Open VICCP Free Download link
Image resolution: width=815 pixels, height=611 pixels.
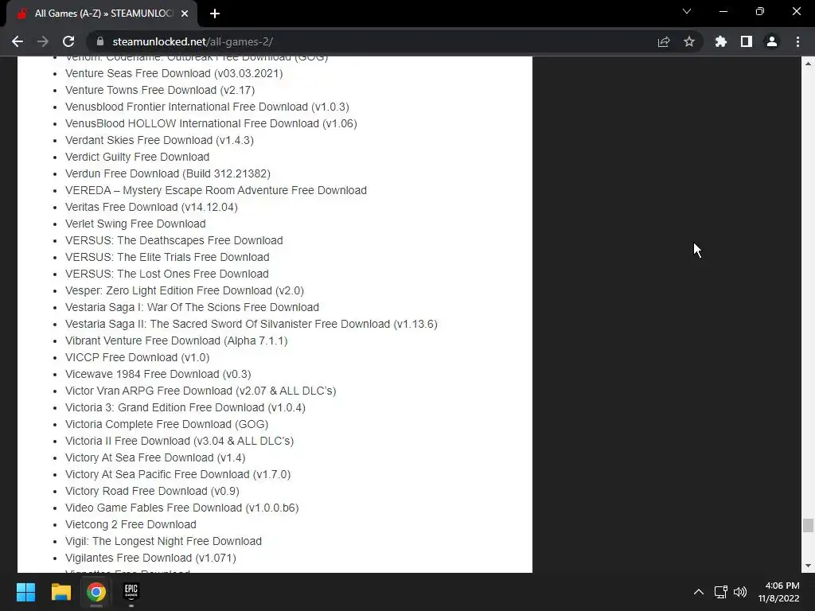[137, 357]
